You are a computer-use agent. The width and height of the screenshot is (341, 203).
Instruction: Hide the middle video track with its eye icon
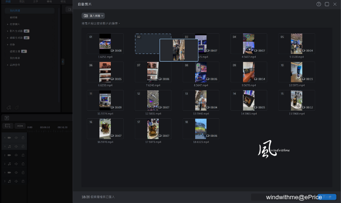(x=16, y=155)
